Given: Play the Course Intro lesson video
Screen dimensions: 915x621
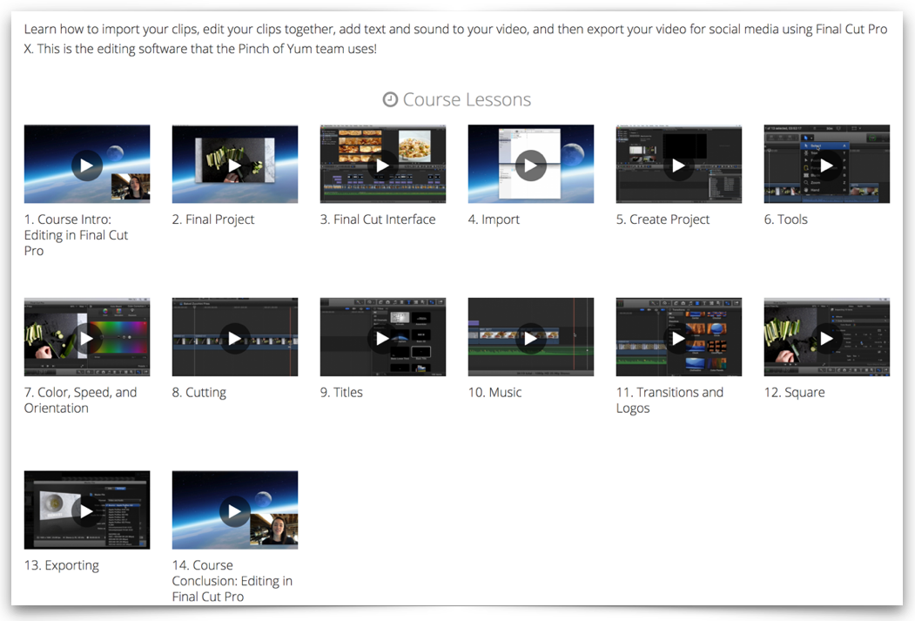Looking at the screenshot, I should point(87,165).
